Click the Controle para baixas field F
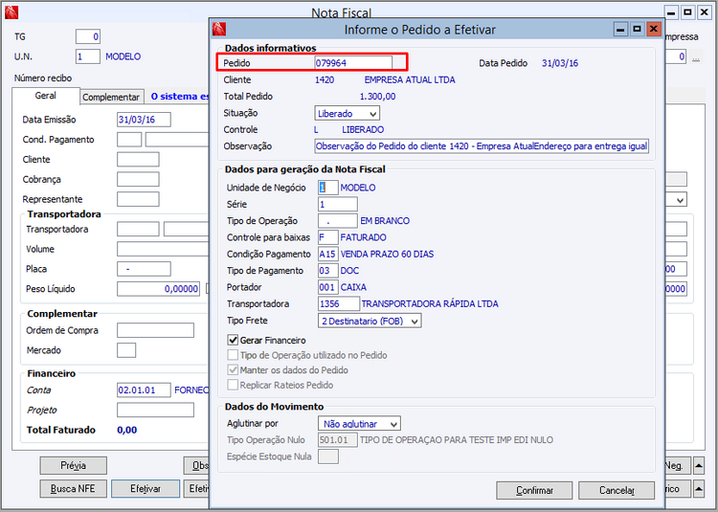The width and height of the screenshot is (718, 512). tap(327, 237)
